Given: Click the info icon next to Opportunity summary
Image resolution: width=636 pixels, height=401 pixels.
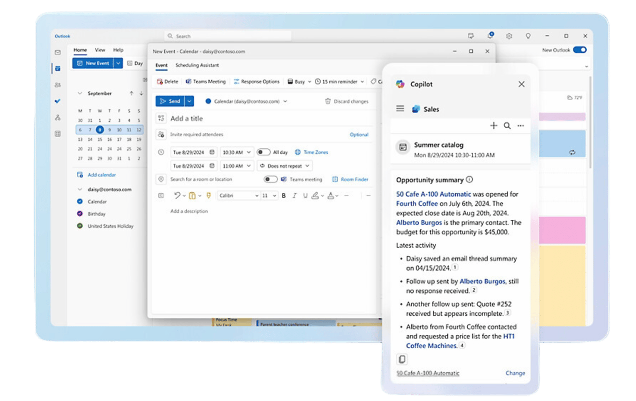Looking at the screenshot, I should click(470, 180).
